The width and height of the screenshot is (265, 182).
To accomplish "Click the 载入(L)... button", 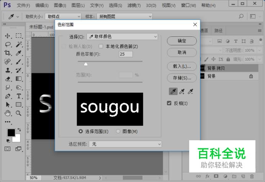I will [182, 66].
